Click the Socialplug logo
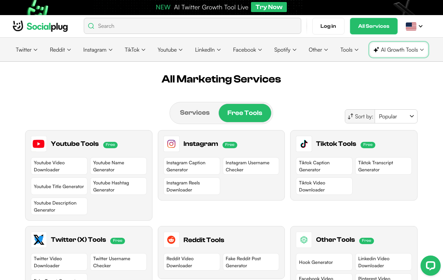Image resolution: width=443 pixels, height=280 pixels. [x=40, y=26]
